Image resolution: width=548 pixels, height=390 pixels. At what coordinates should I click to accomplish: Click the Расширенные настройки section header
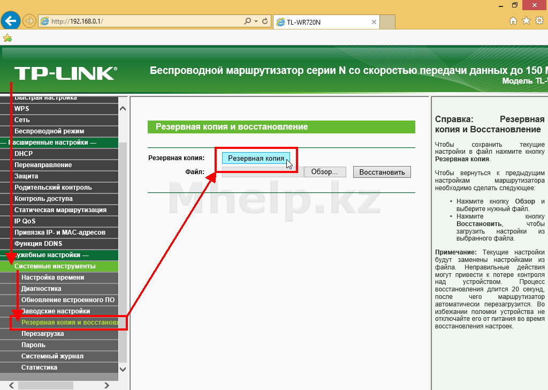click(x=59, y=142)
